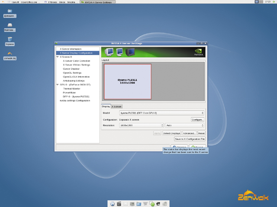Click the last grey icon in dock
277x207 pixels.
(x=165, y=204)
